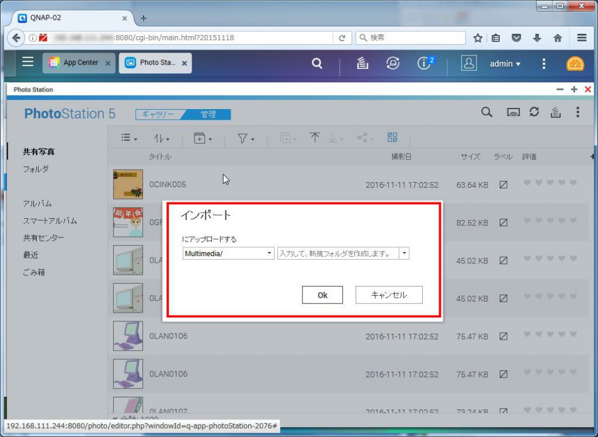The width and height of the screenshot is (598, 437).
Task: Select 共有写真 in the sidebar
Action: point(39,152)
